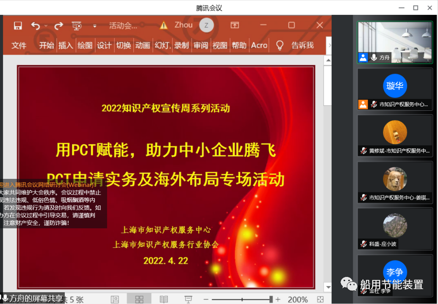Switch to slide sorter view icon
Screen dimensions: 438x304
[139, 299]
